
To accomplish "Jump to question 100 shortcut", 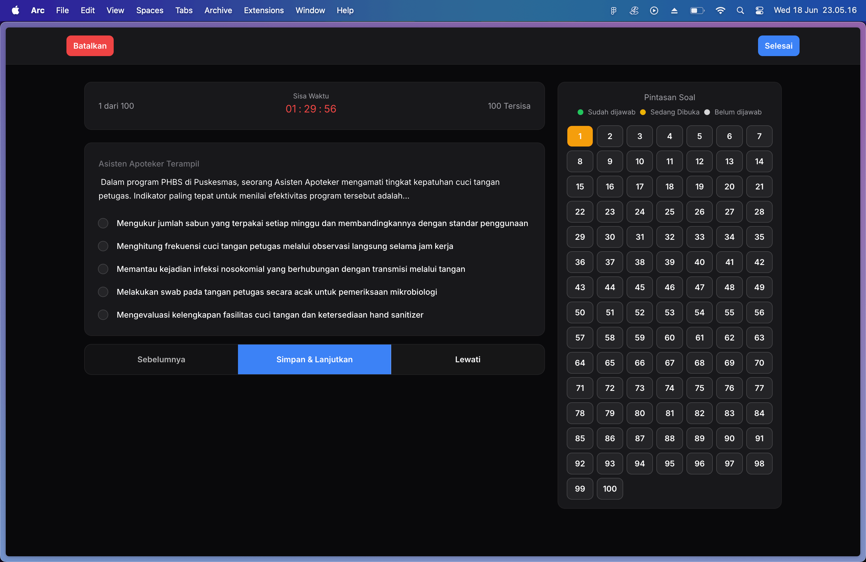I will [609, 488].
